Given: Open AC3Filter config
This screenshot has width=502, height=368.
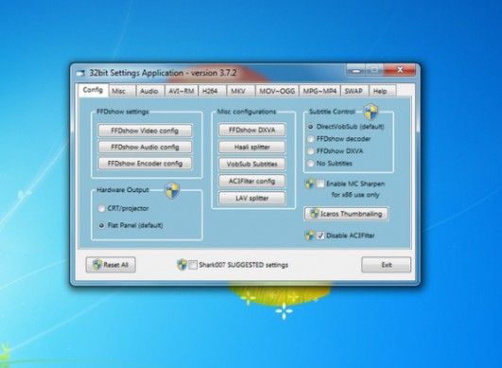Looking at the screenshot, I should pyautogui.click(x=252, y=182).
